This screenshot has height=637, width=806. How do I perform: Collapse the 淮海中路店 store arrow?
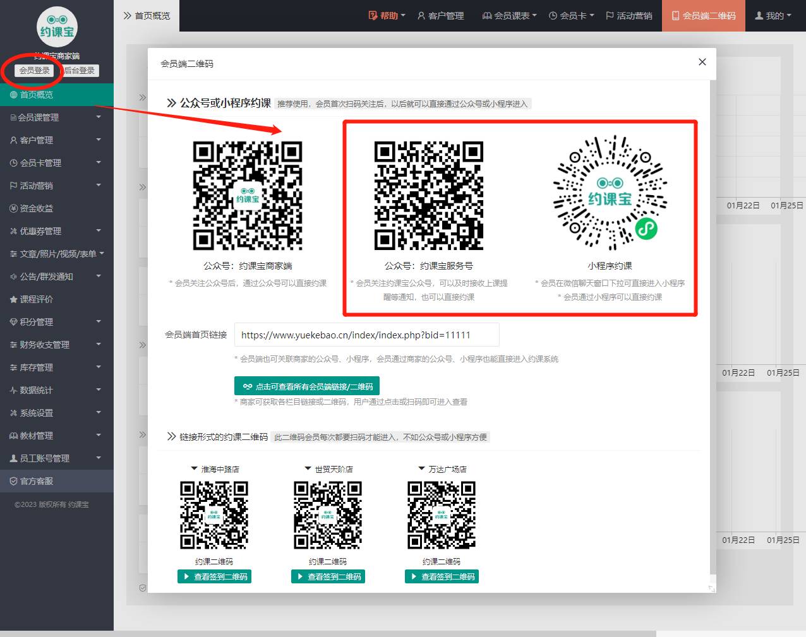194,469
